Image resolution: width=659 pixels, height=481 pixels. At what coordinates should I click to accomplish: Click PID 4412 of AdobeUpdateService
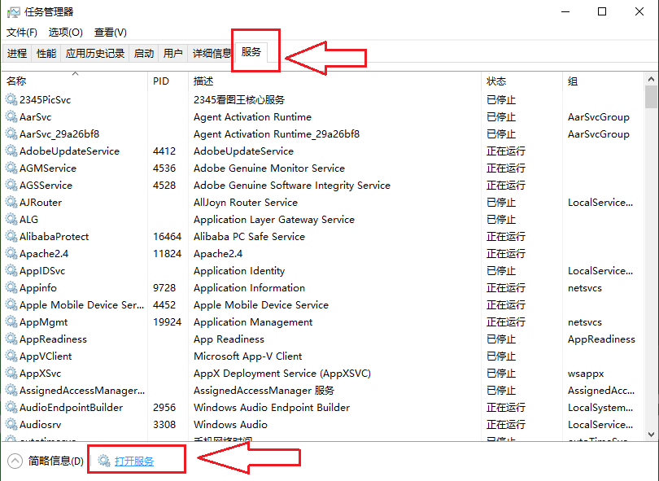point(164,151)
